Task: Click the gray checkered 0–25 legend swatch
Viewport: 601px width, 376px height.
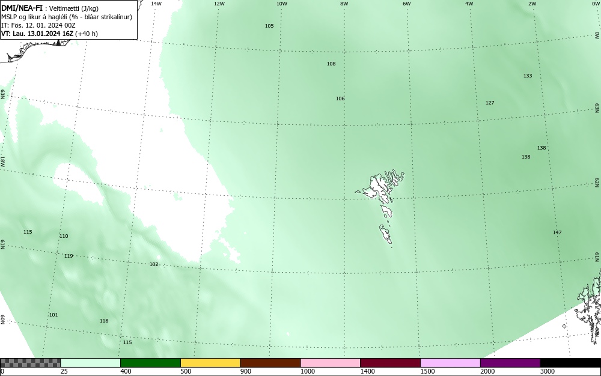Action: click(30, 363)
